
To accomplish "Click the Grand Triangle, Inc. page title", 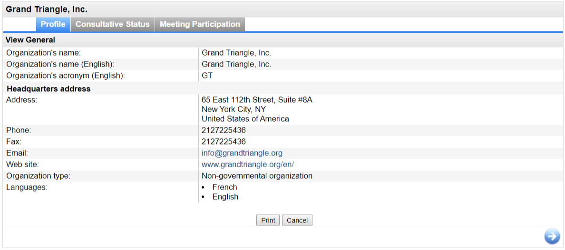I will coord(47,10).
